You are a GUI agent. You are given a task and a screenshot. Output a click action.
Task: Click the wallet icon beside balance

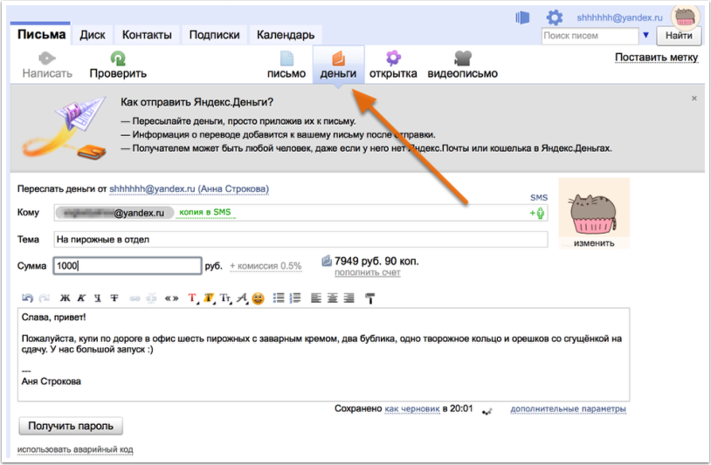tap(327, 261)
